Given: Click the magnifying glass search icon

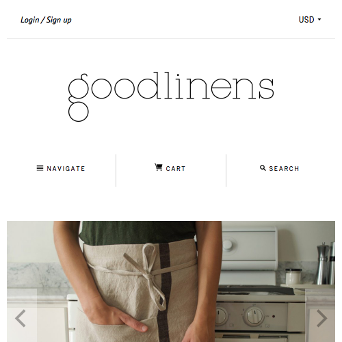Looking at the screenshot, I should click(x=263, y=168).
